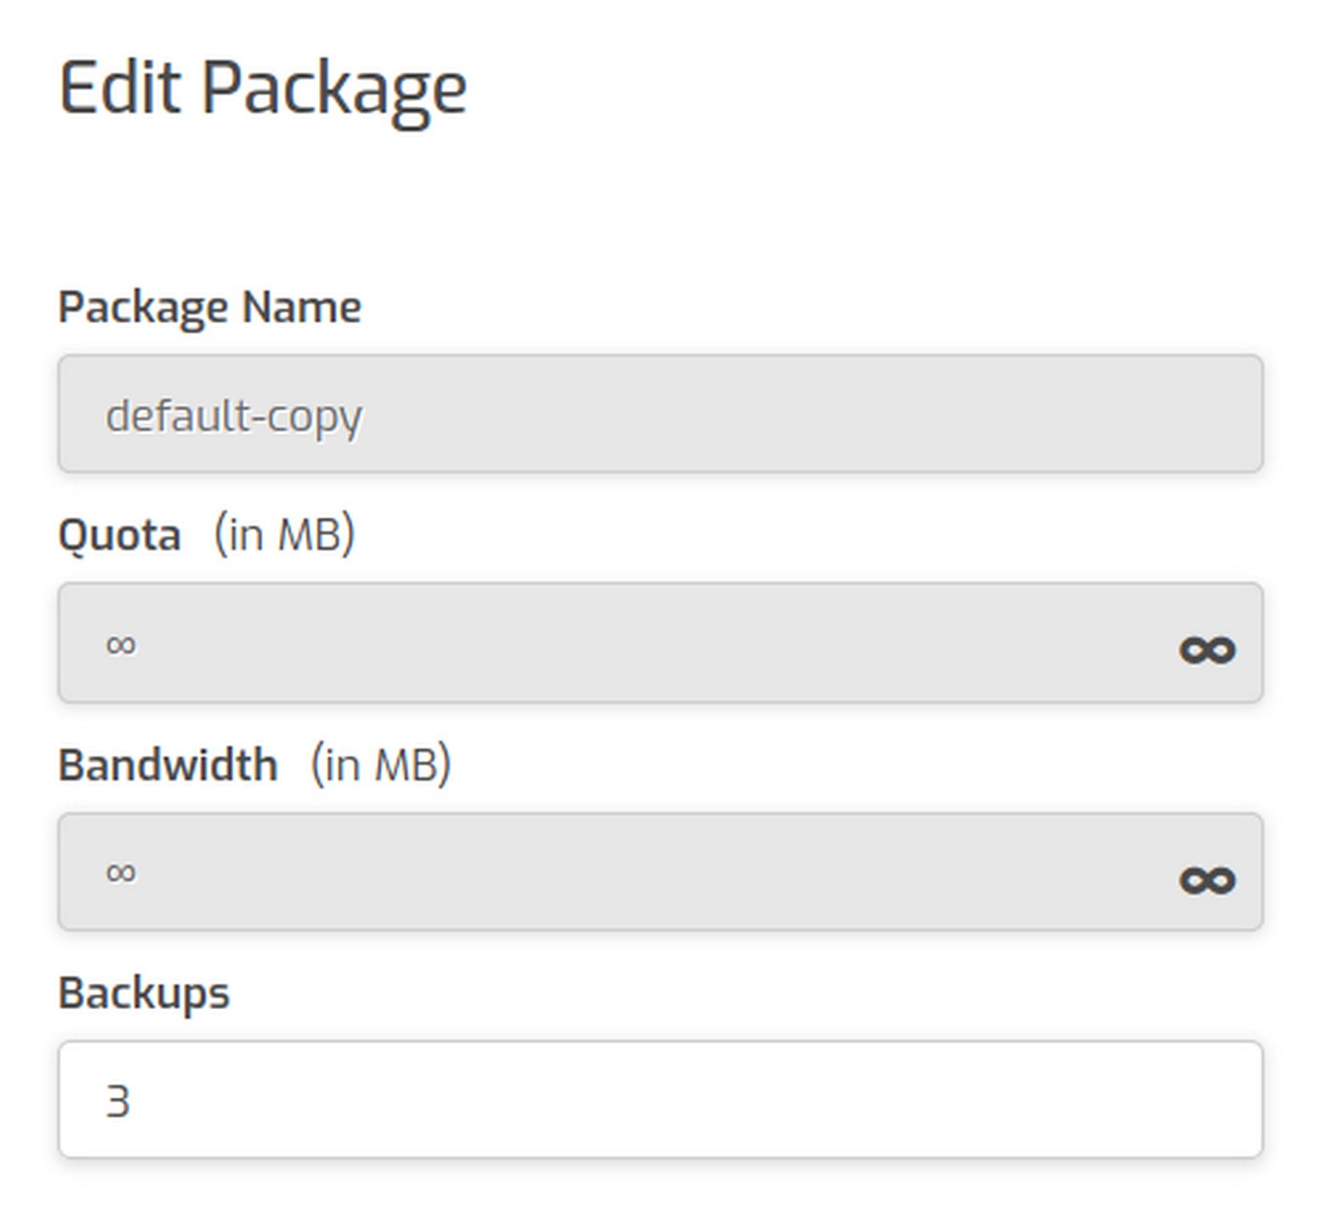1326x1229 pixels.
Task: Click the Edit Package heading
Action: pos(263,90)
